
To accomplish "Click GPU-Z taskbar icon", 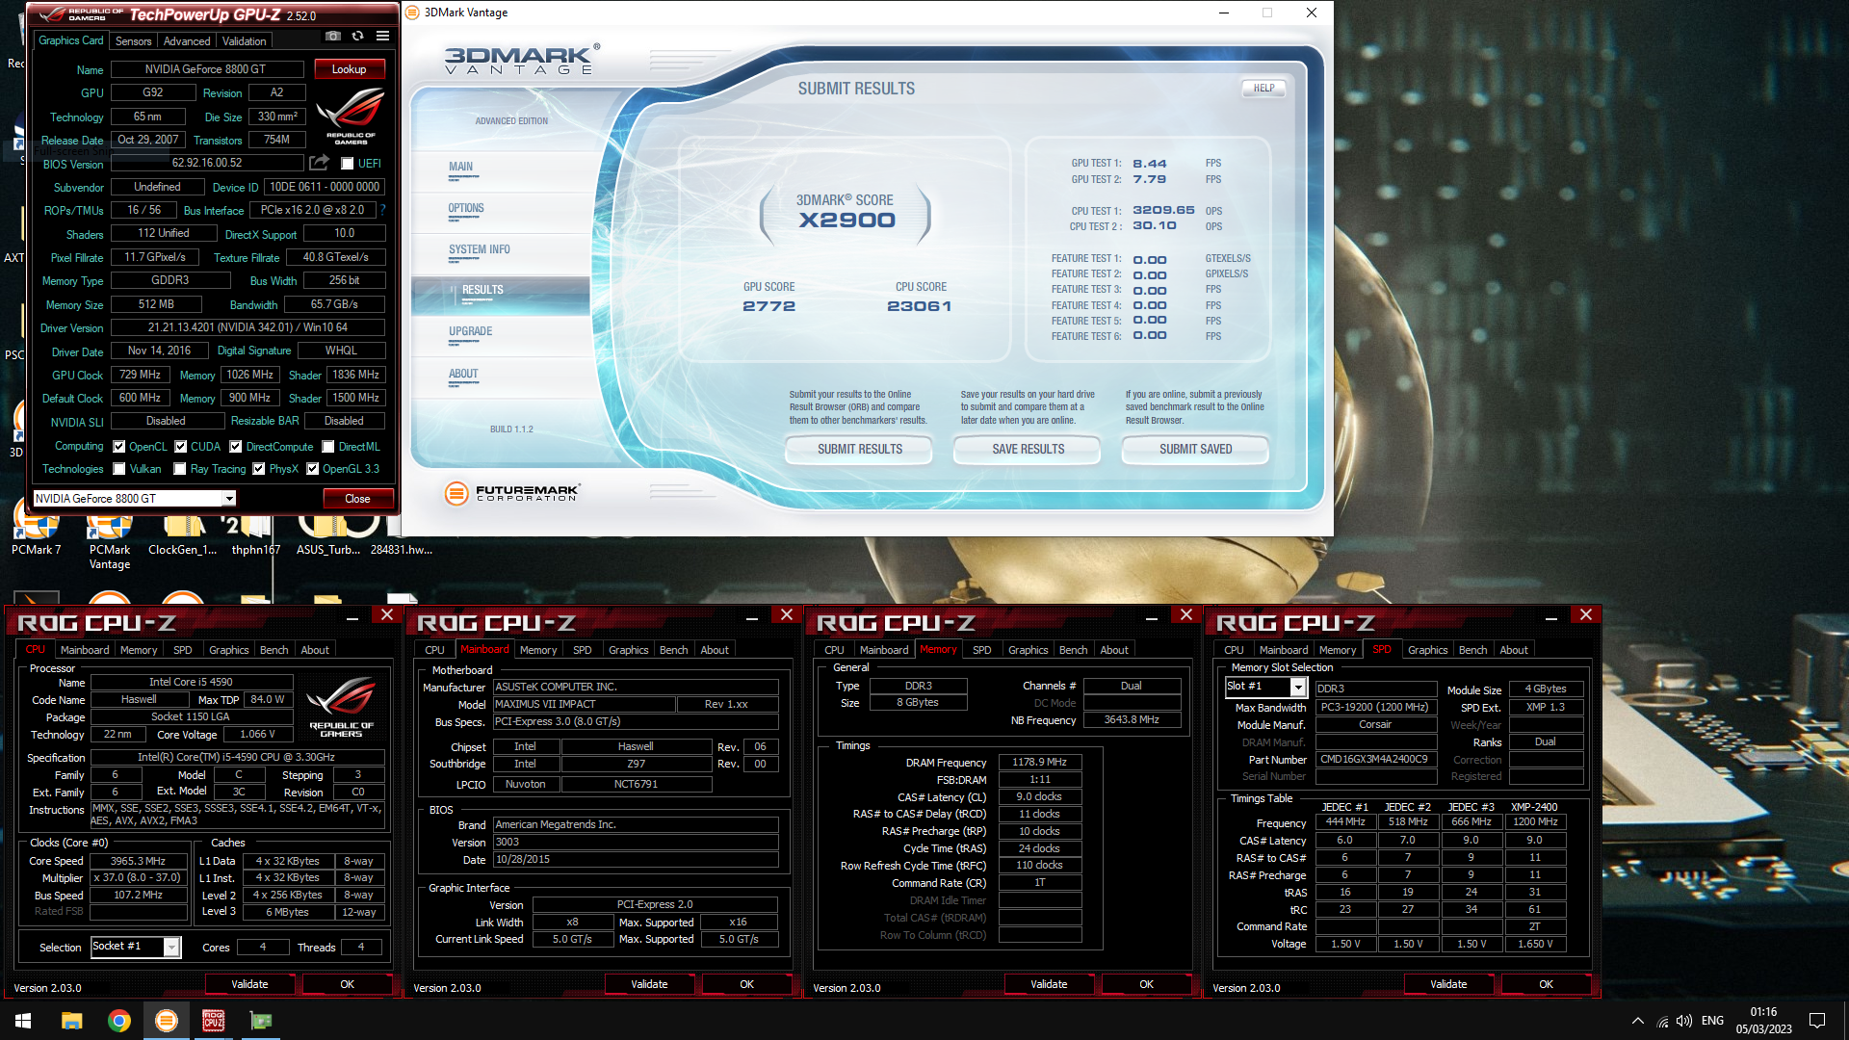I will [260, 1021].
